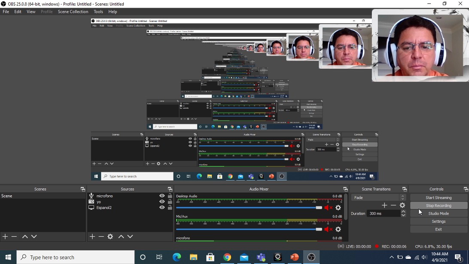Increase transition duration with up arrow
Screen dimensions: 469x264
pos(403,212)
